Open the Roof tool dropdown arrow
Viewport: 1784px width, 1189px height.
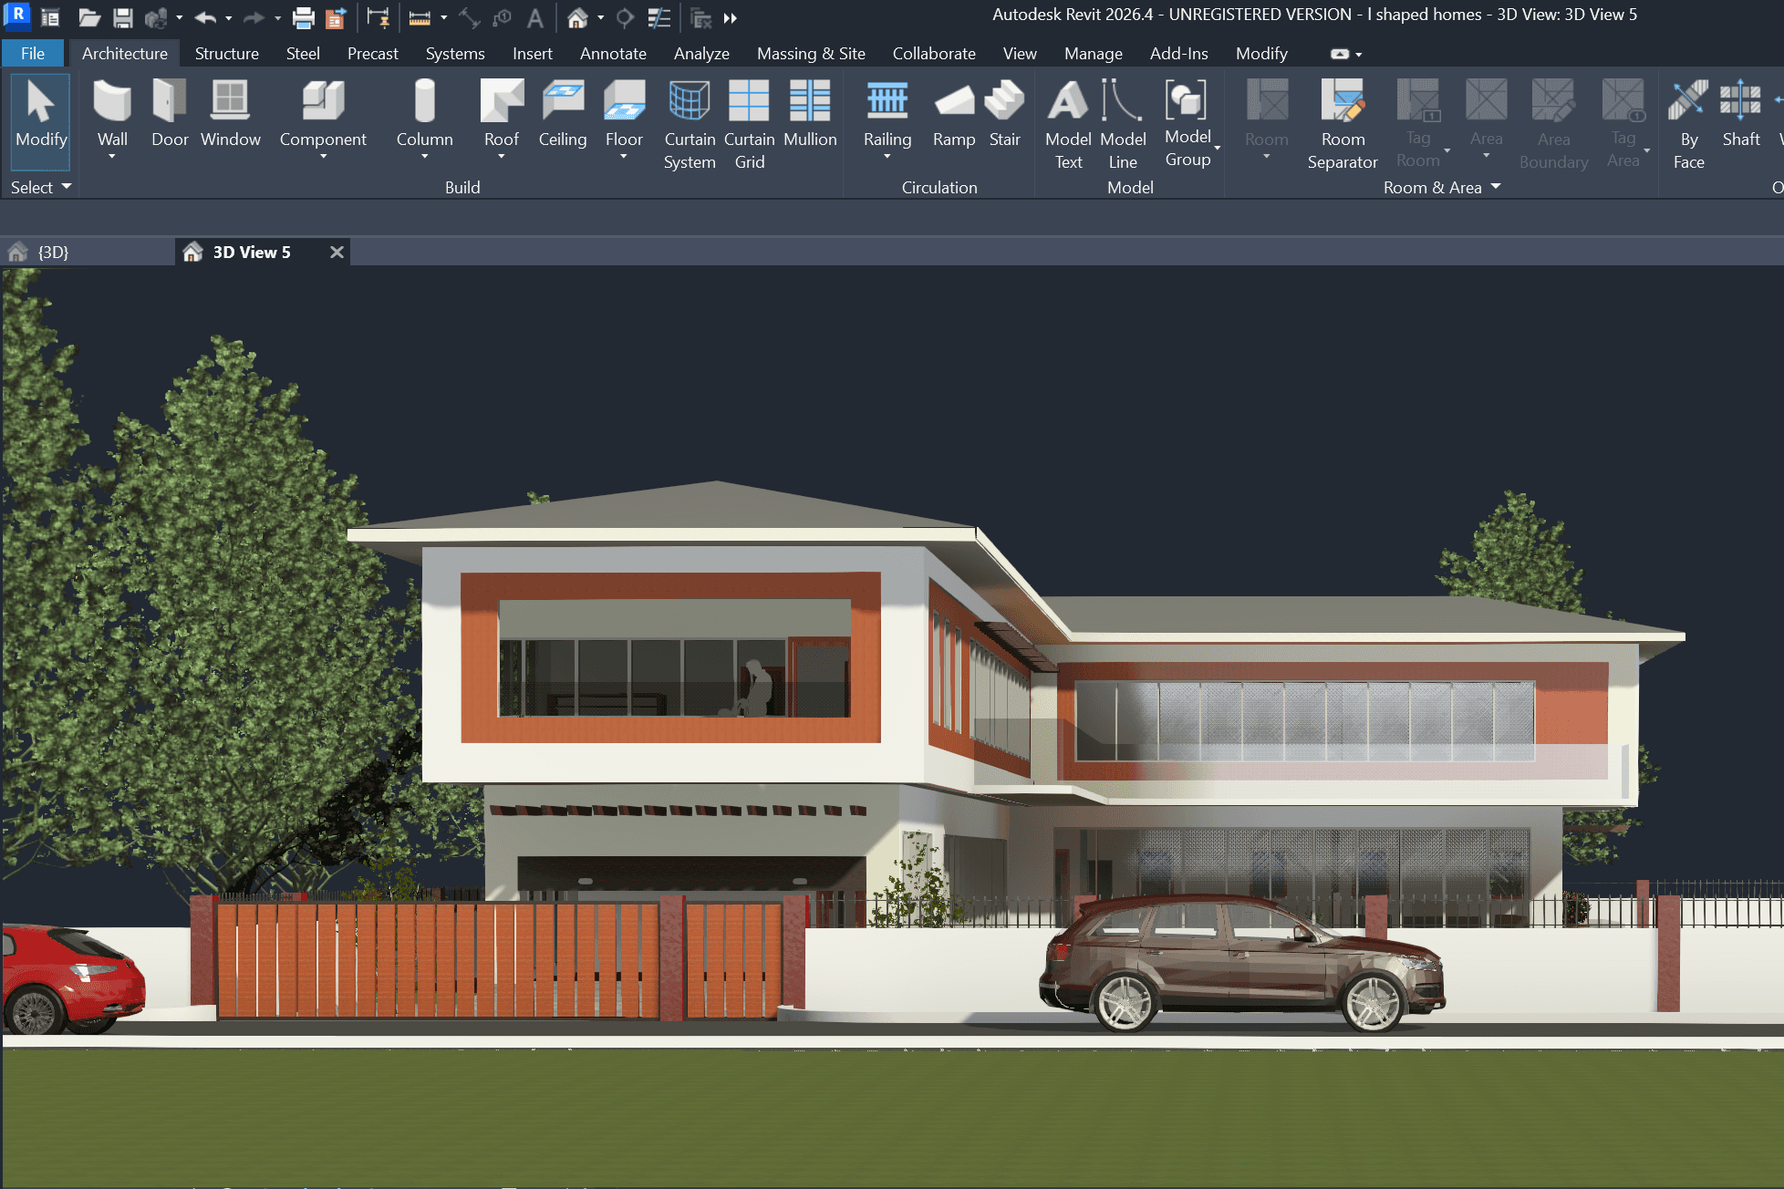click(x=501, y=157)
